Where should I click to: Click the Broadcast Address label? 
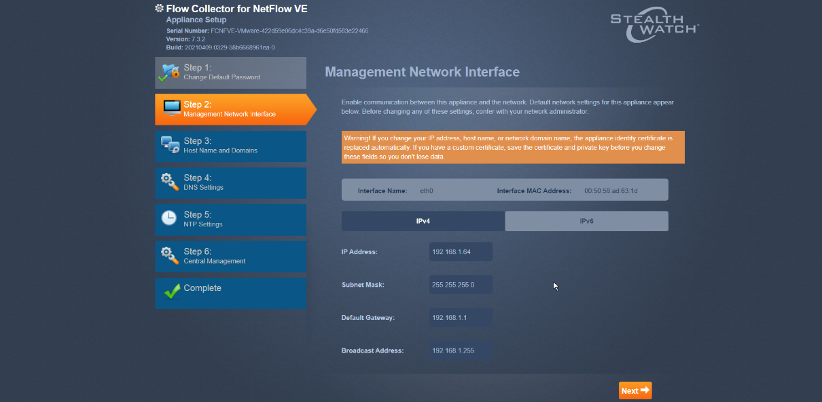coord(372,350)
